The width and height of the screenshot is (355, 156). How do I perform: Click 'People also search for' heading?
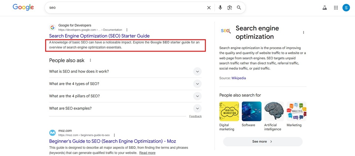[240, 95]
